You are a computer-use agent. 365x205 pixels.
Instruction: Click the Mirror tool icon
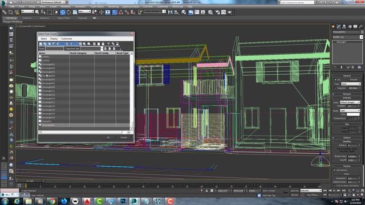[x=170, y=12]
